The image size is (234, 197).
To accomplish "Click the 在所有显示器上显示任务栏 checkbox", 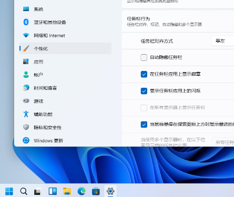I will tap(144, 108).
